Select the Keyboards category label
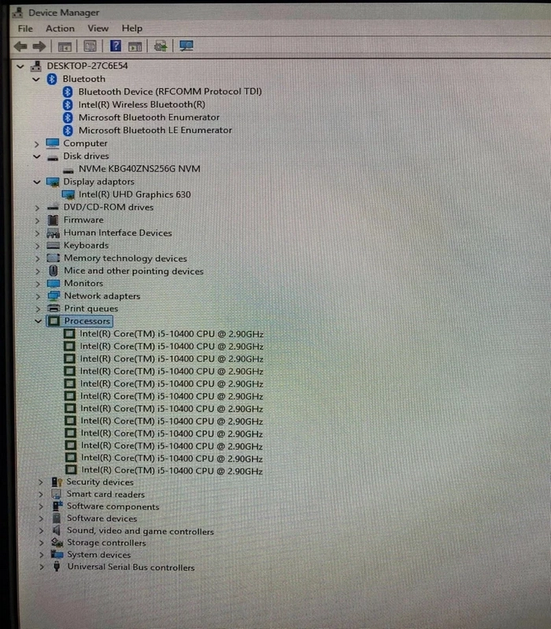Viewport: 551px width, 629px height. pos(87,245)
